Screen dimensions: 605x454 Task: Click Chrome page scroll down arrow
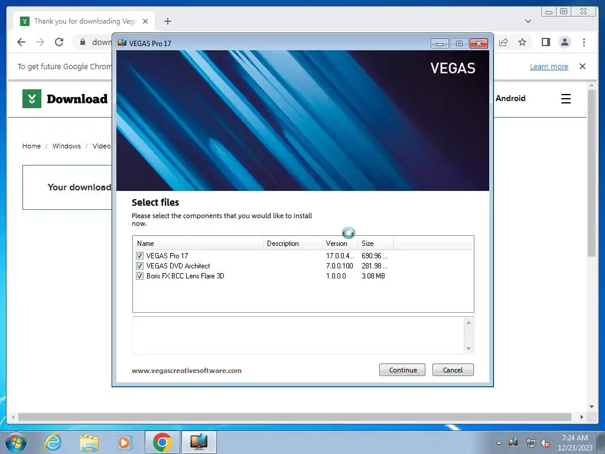(592, 407)
